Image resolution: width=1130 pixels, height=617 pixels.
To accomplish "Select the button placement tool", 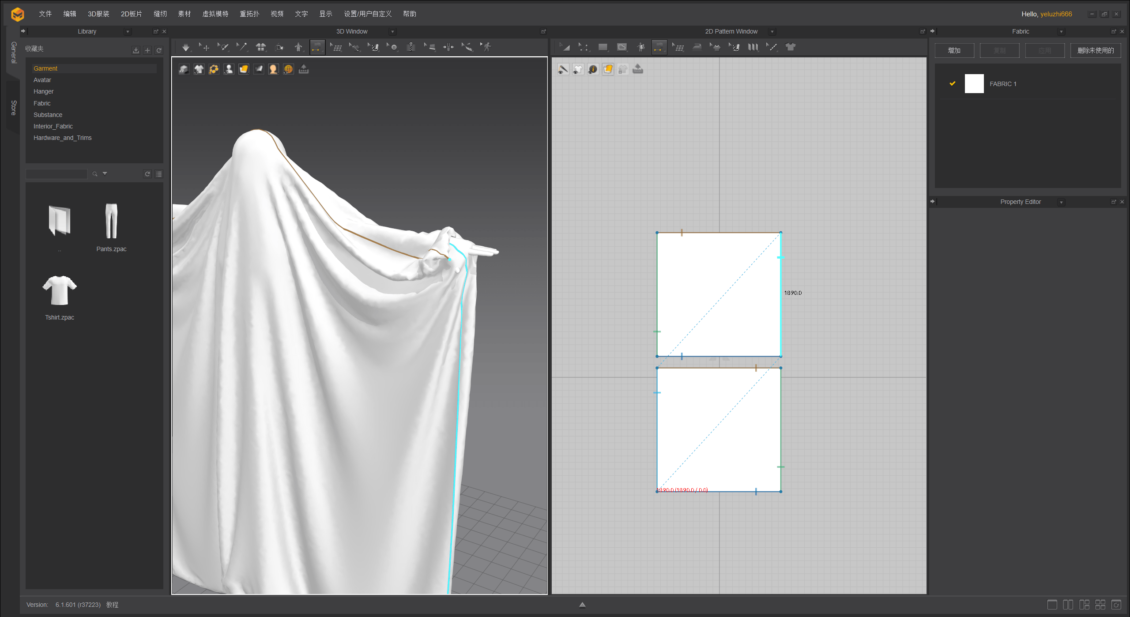I will (393, 47).
